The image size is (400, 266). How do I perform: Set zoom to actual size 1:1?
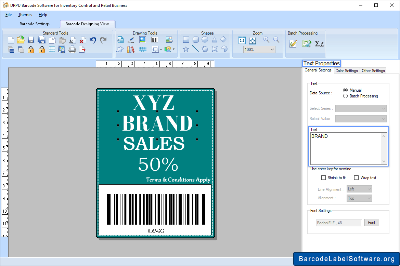coord(242,40)
